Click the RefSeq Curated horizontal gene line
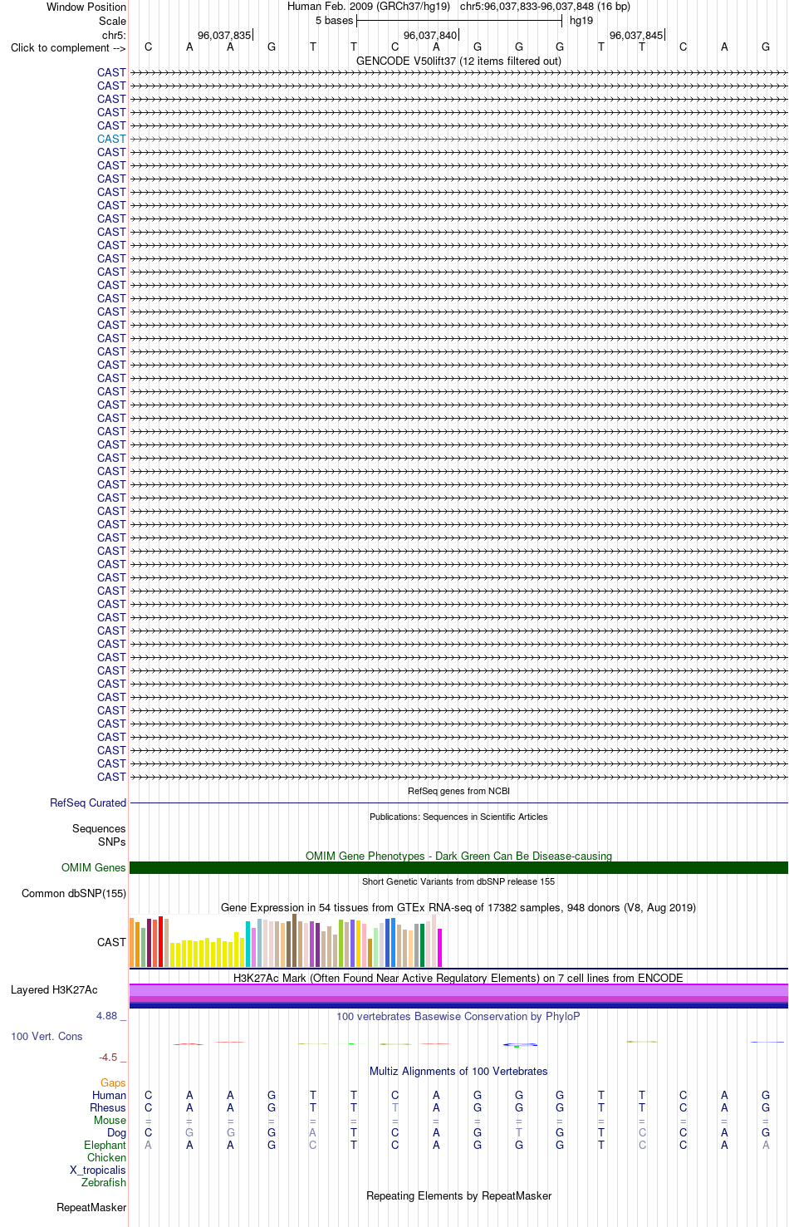 click(458, 802)
